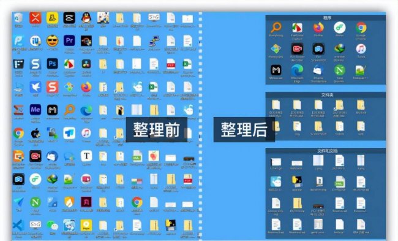Screen dimensions: 398x241
Task: Open the DaVinci Resolve icon
Action: point(86,64)
